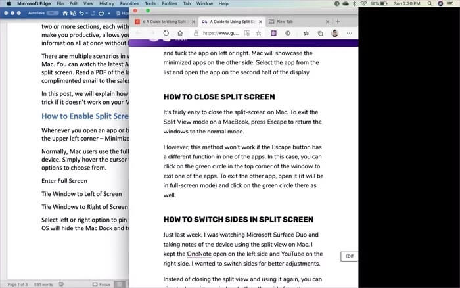This screenshot has height=288, width=460.
Task: Open the Collections icon in Edge
Action: click(321, 33)
